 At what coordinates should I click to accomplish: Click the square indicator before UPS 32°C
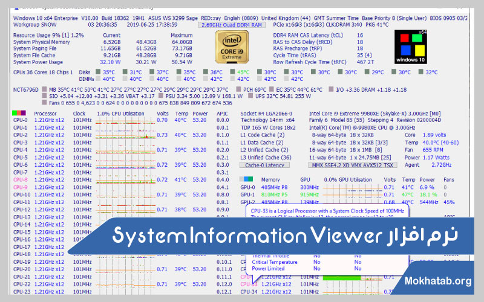250,96
